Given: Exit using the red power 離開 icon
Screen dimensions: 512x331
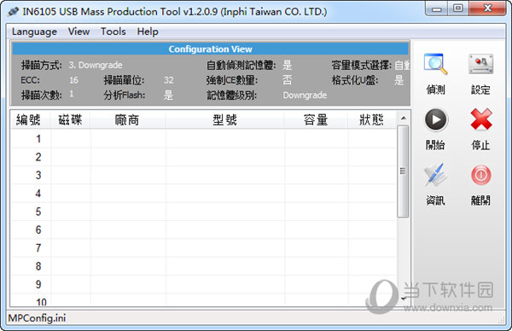Looking at the screenshot, I should point(480,175).
